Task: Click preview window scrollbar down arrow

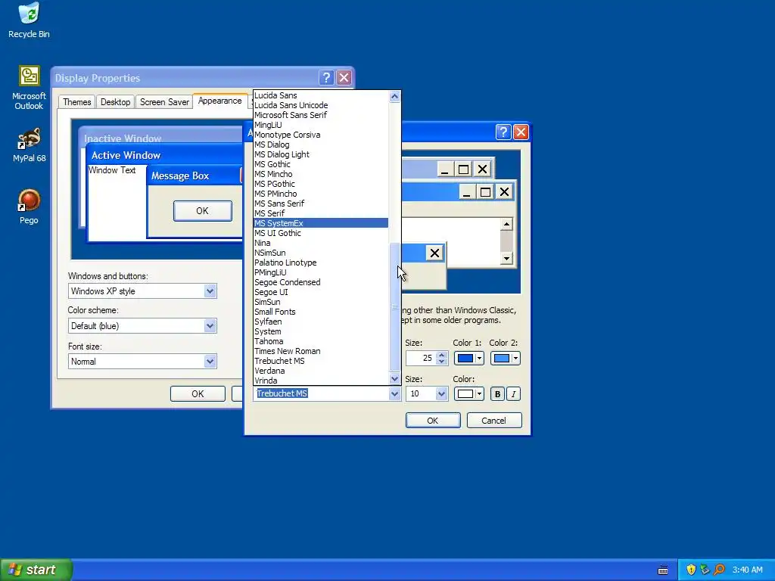Action: [506, 259]
